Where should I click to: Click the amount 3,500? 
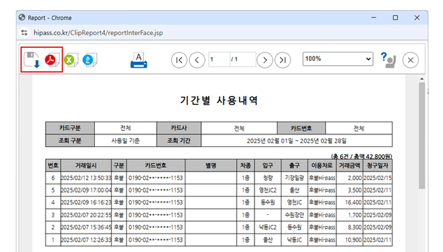[354, 190]
